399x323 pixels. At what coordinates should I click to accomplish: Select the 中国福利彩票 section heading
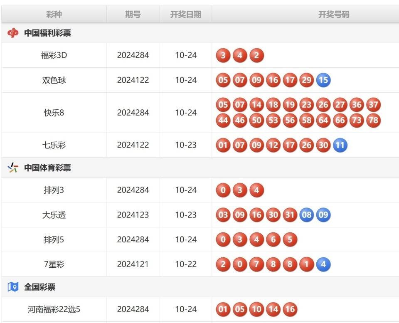[x=47, y=33]
